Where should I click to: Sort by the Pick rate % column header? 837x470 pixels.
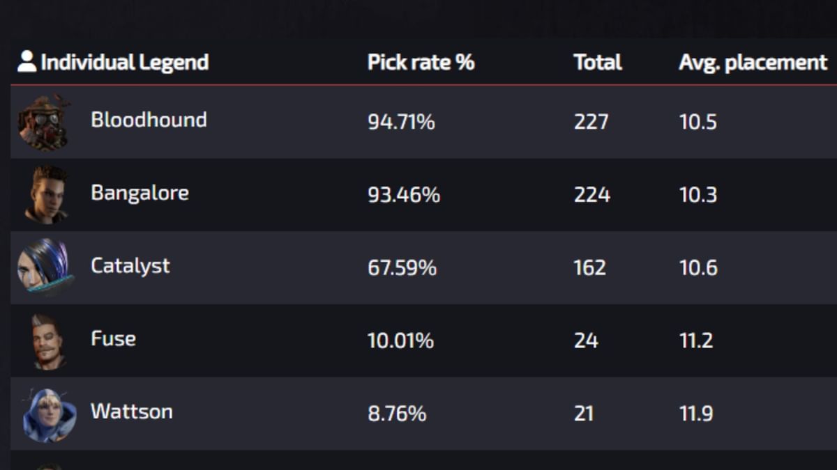[421, 61]
